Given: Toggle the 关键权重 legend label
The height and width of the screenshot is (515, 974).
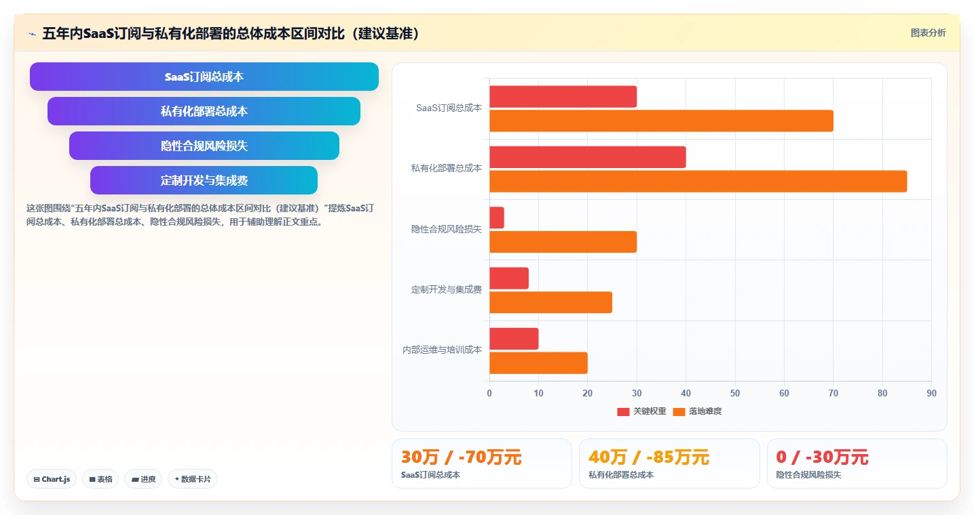Looking at the screenshot, I should pos(650,411).
